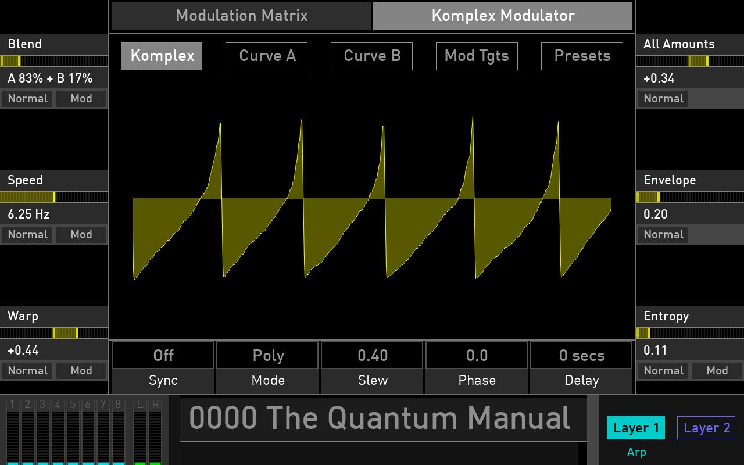Adjust the Speed slider at 6.25 Hz
The height and width of the screenshot is (465, 744).
pyautogui.click(x=54, y=198)
